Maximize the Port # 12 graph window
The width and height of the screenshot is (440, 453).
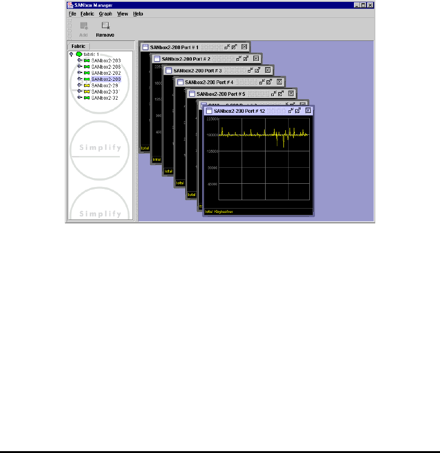coord(298,110)
